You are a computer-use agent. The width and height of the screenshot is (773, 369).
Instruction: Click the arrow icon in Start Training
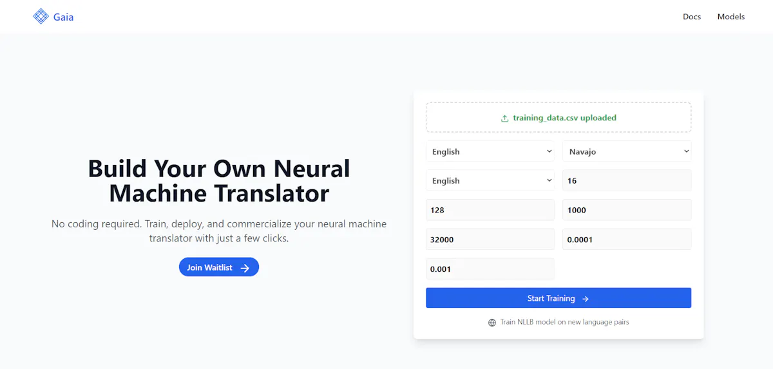(585, 299)
